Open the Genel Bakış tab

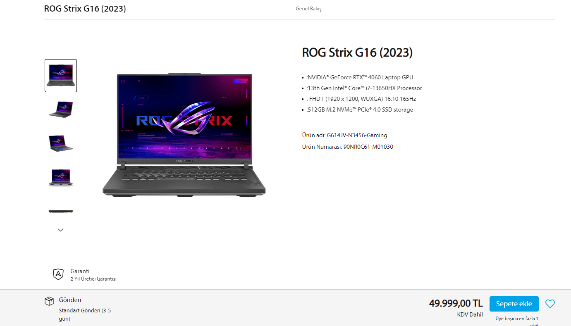tap(308, 9)
